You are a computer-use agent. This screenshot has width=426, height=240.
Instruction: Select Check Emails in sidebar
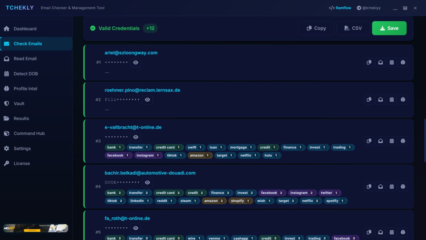coord(36,44)
